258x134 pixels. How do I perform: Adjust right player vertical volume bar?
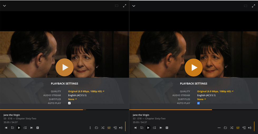point(254,126)
